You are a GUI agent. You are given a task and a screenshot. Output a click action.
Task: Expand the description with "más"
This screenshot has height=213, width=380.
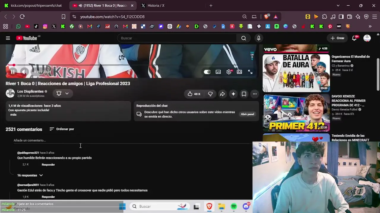(x=13, y=114)
